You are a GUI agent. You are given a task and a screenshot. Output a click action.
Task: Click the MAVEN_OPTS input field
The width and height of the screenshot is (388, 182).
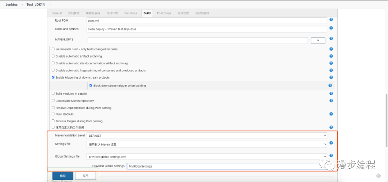click(x=198, y=41)
